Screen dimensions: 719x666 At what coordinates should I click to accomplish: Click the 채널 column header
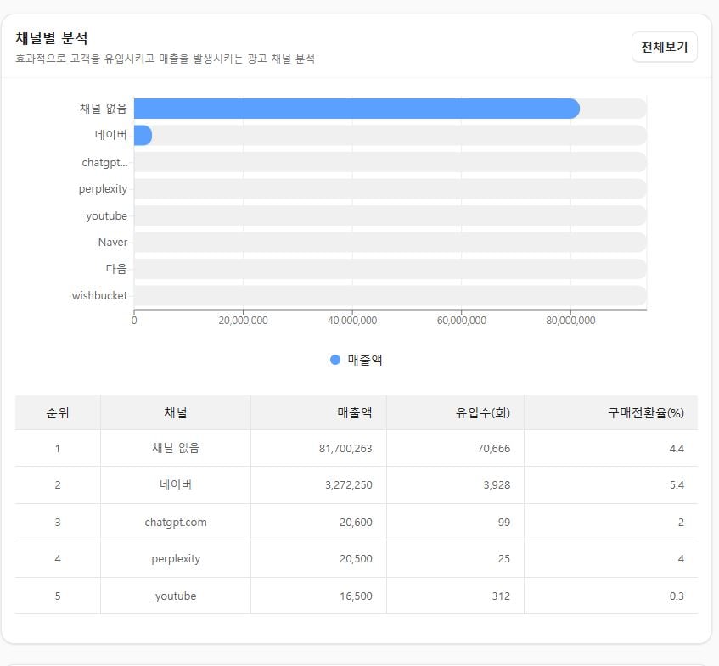point(176,412)
